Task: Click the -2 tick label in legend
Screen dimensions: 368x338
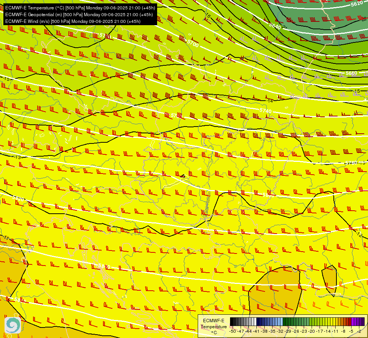Action: coord(359,331)
